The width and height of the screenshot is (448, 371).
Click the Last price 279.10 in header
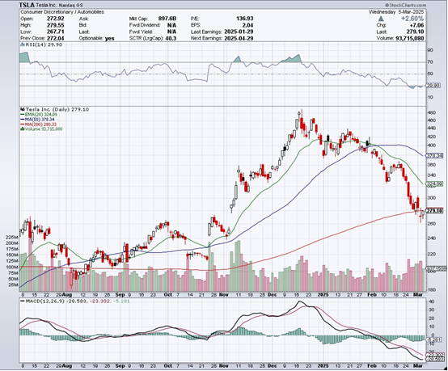416,32
